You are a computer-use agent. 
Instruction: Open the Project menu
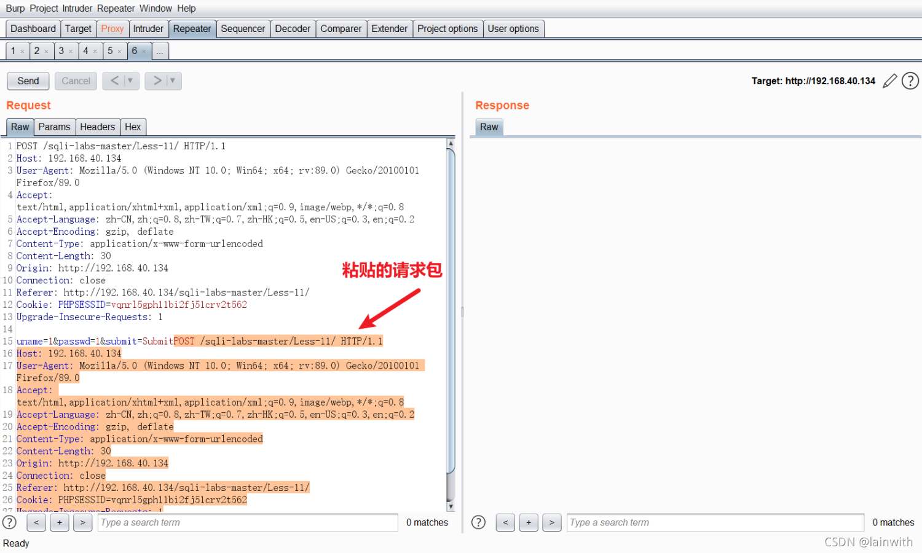(x=44, y=9)
